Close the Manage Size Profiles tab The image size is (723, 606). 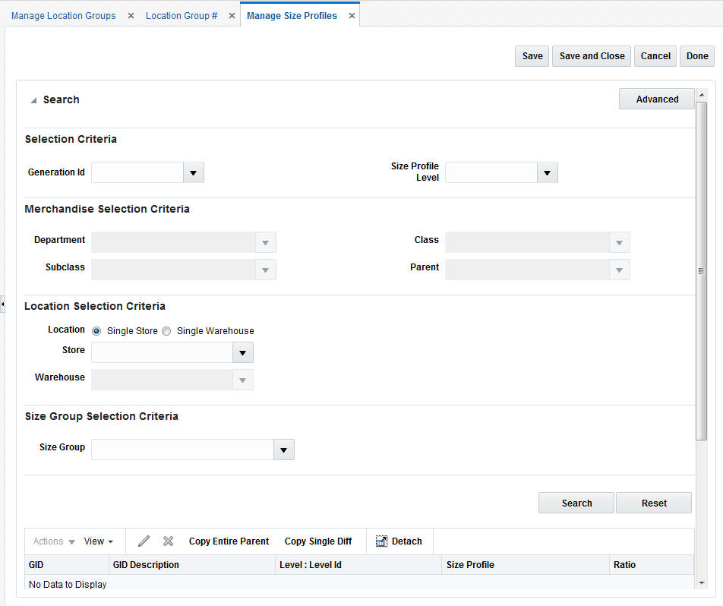(351, 14)
